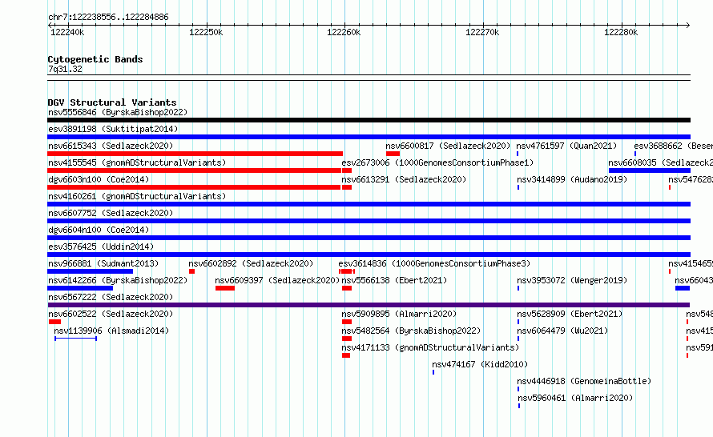The width and height of the screenshot is (713, 437).
Task: Open nsv3953072 (Wenger2019) label
Action: 572,280
